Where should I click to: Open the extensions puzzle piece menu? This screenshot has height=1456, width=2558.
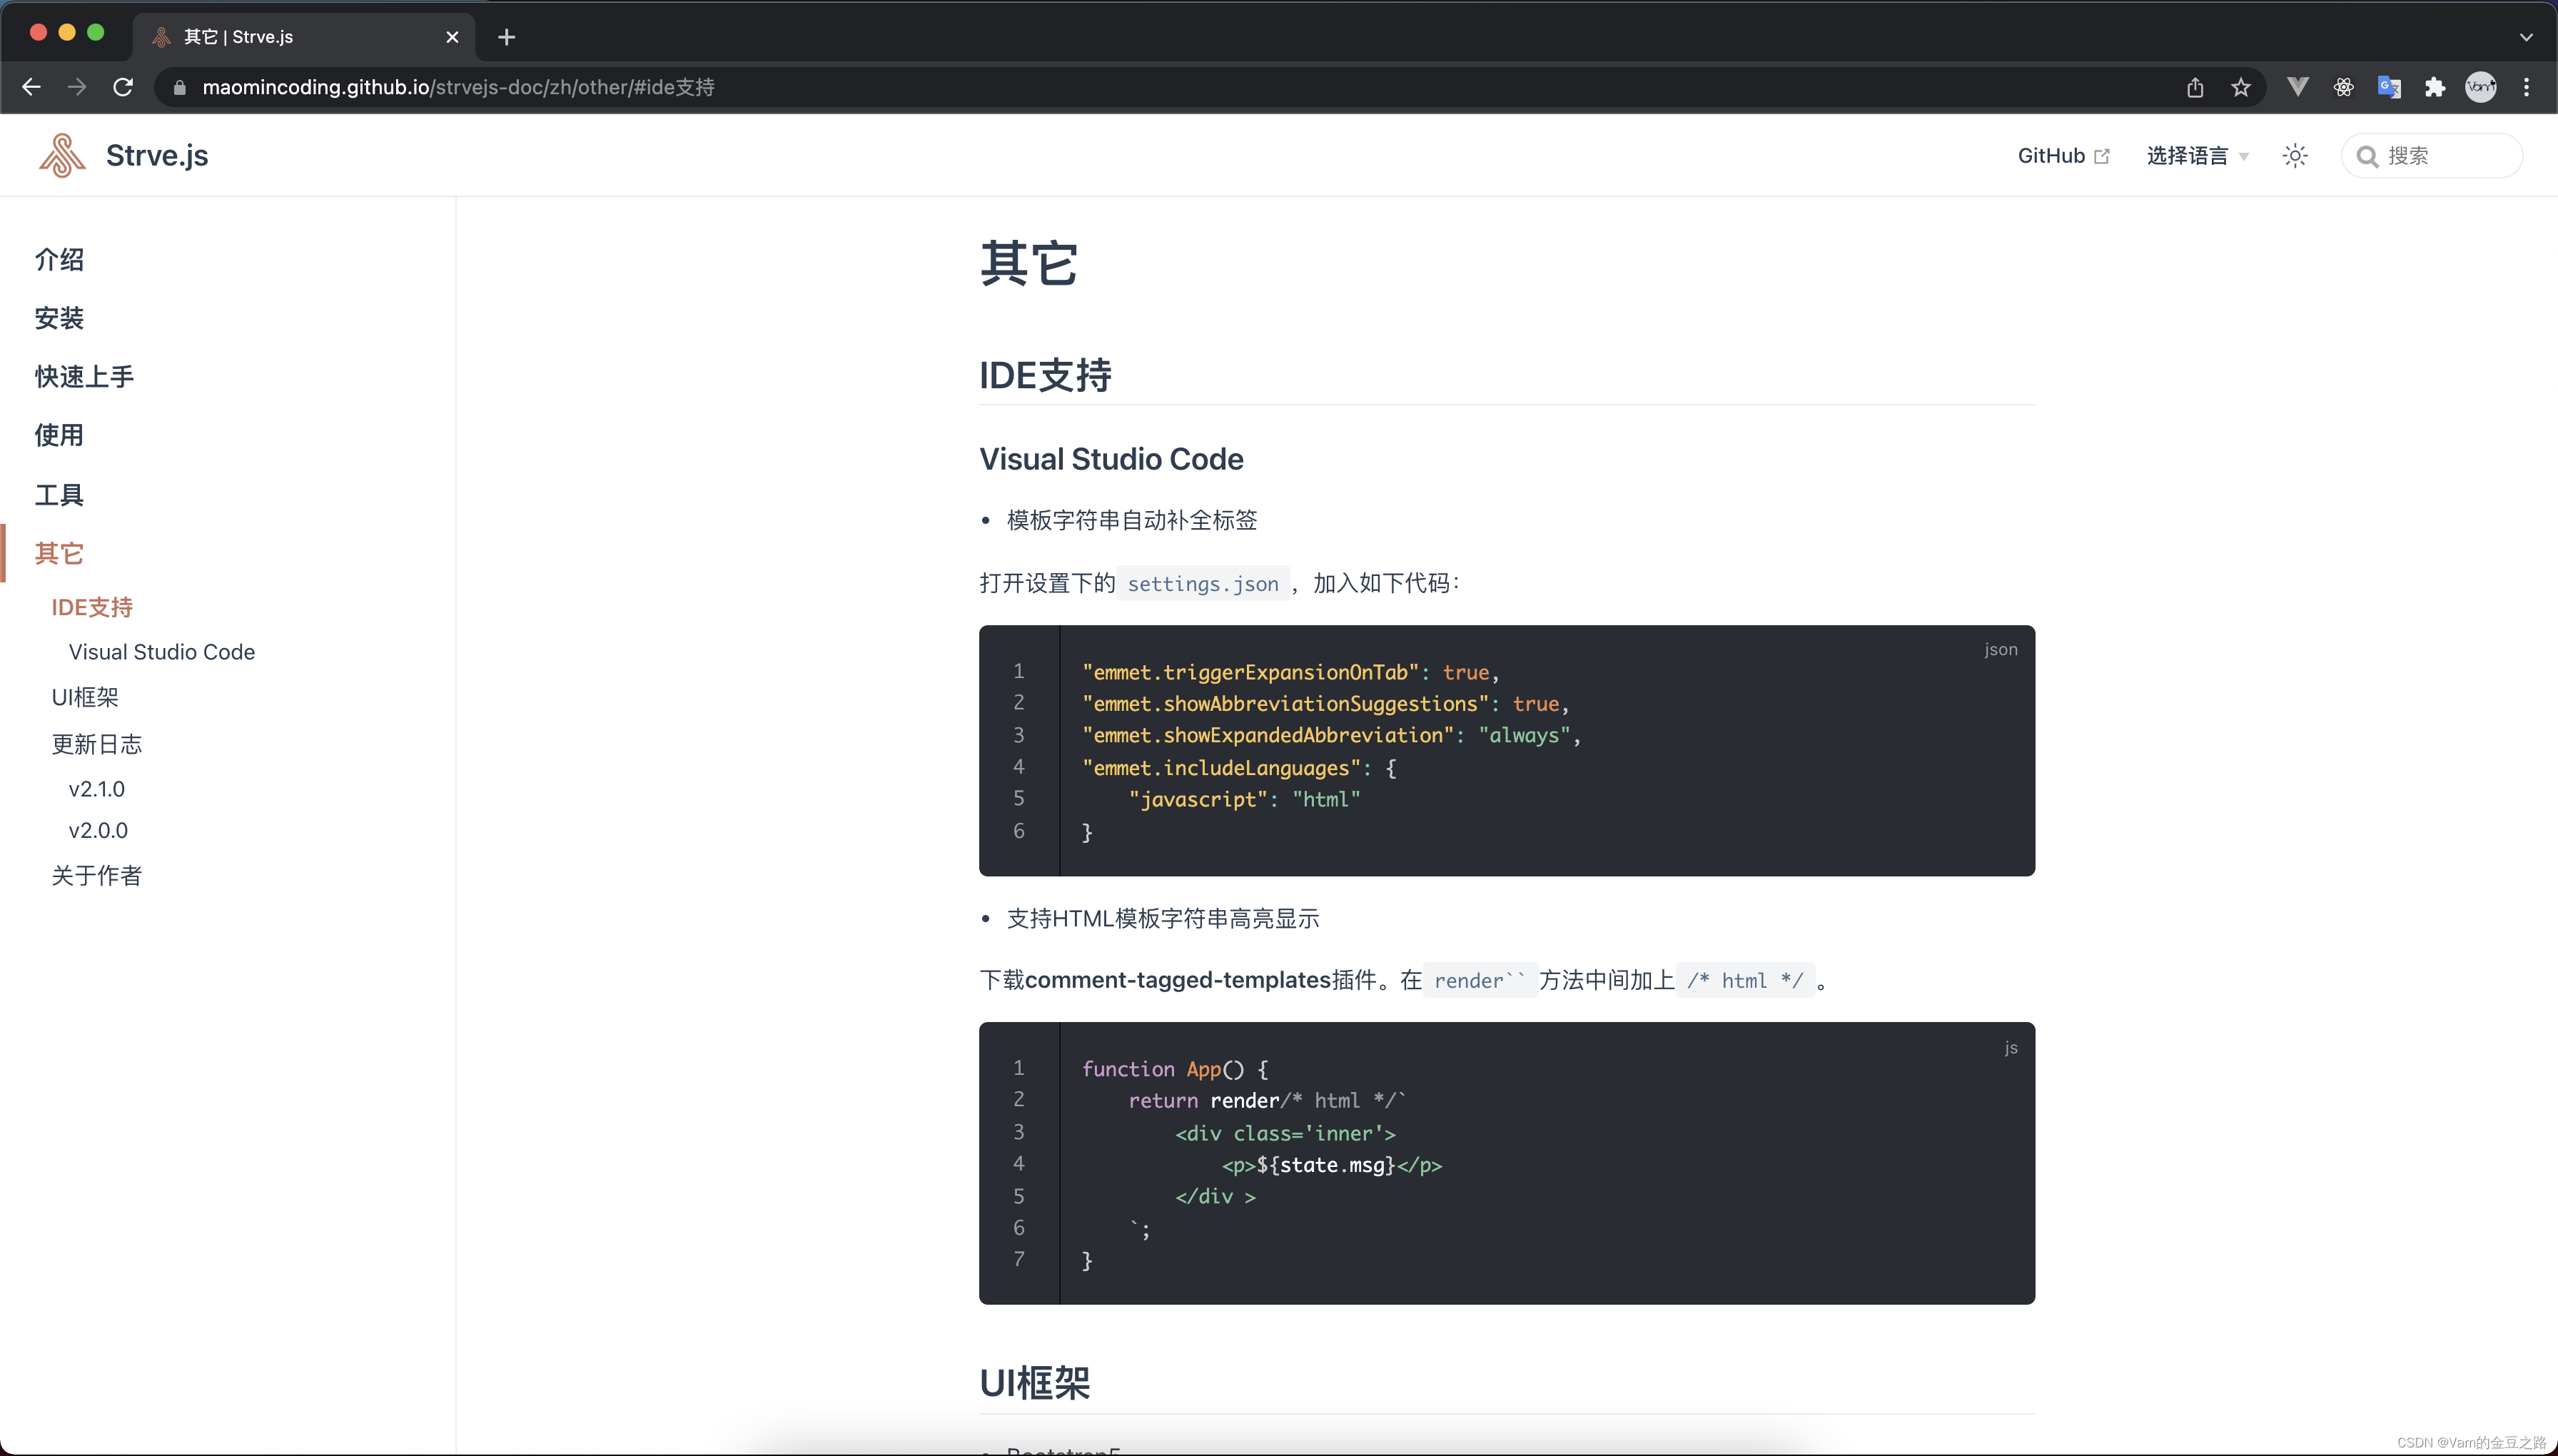click(2435, 87)
